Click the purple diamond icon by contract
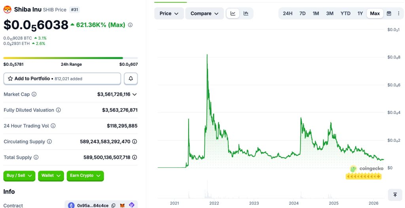This screenshot has height=208, width=405. [x=132, y=205]
